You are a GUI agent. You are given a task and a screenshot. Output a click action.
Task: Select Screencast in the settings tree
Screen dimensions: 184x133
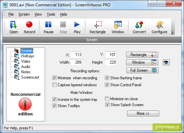click(30, 77)
